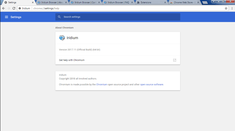Open external link icon for Chromium help
Image resolution: width=235 pixels, height=131 pixels.
(174, 60)
